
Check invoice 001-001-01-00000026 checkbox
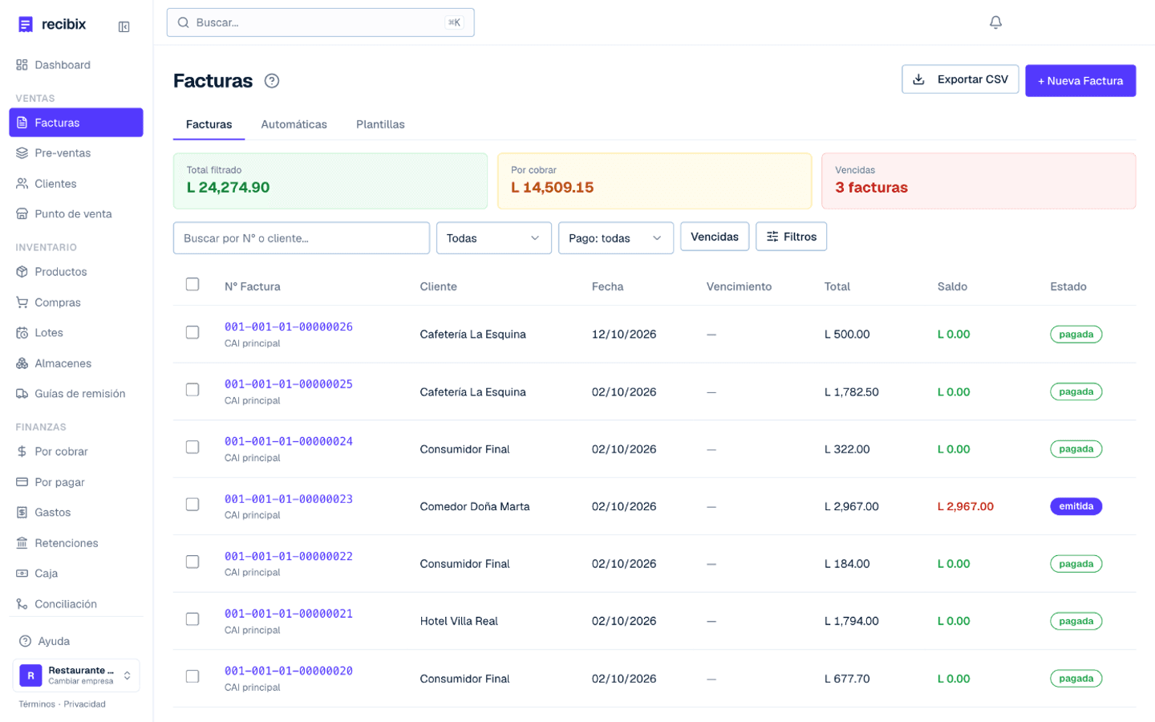point(192,332)
